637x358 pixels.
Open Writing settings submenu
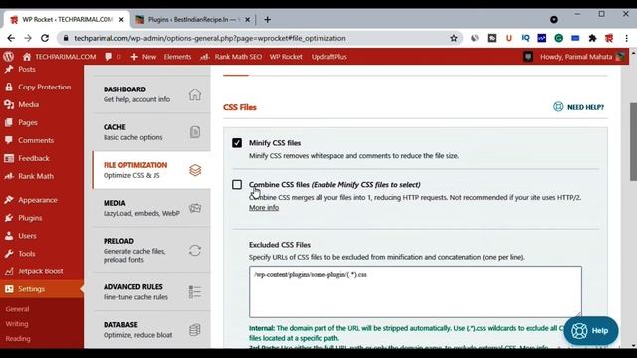point(17,324)
